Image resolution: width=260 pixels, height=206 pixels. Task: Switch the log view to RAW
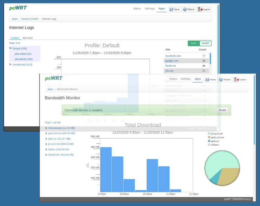point(194,43)
